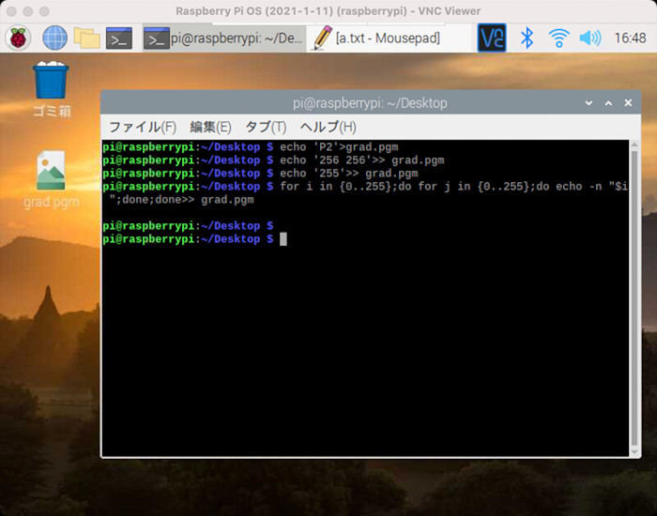657x516 pixels.
Task: Switch to pi@raspberrypi terminal taskbar entry
Action: tap(223, 38)
